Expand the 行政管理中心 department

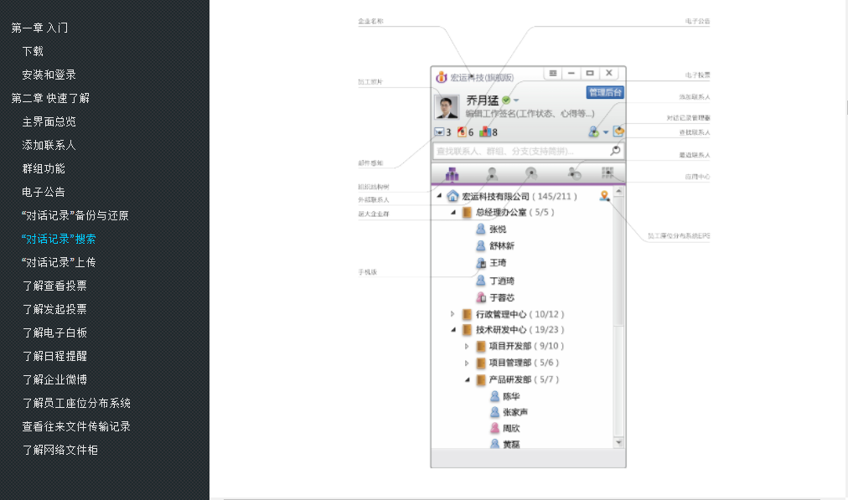(452, 314)
